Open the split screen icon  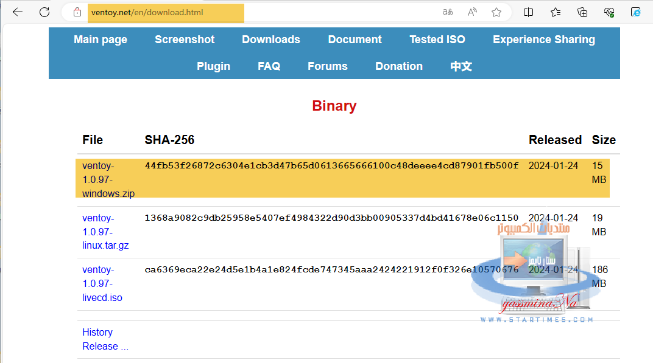click(x=528, y=12)
